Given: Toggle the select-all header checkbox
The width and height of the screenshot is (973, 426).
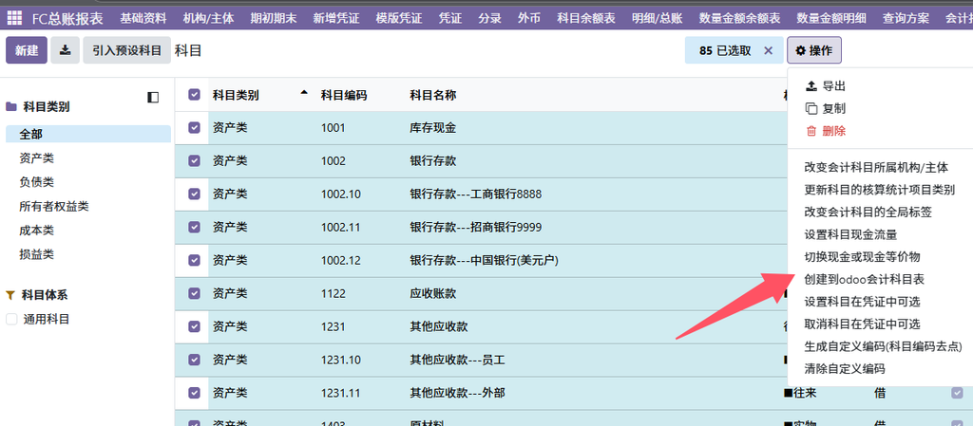Looking at the screenshot, I should [x=194, y=95].
